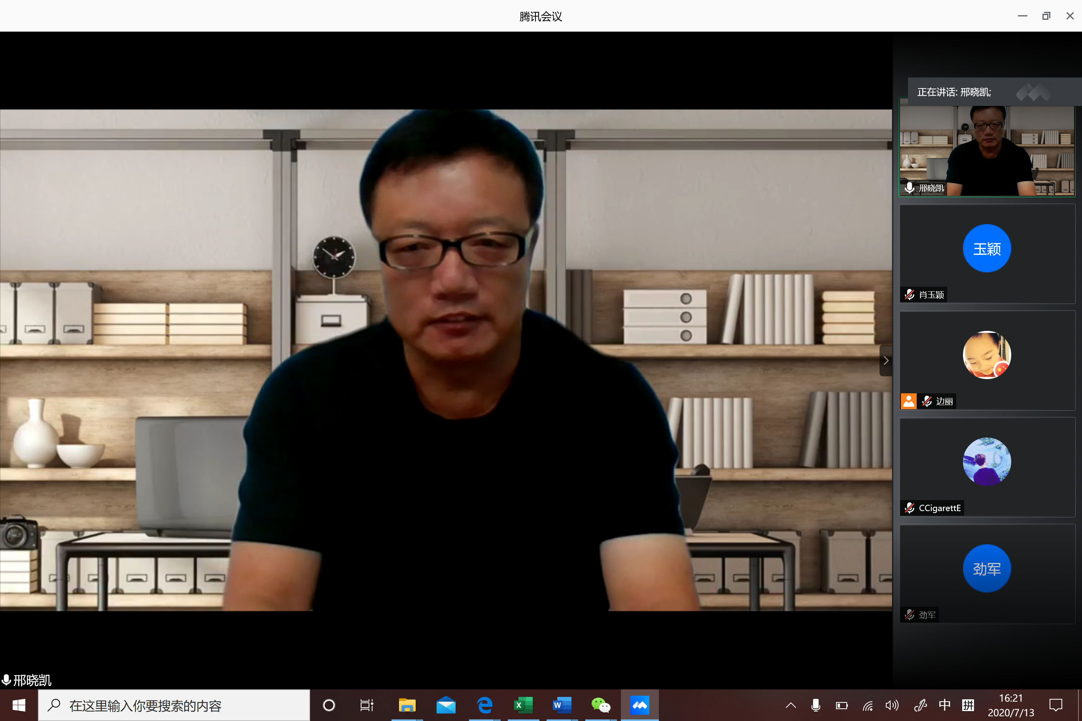
Task: Open Excel from the taskbar
Action: [x=523, y=705]
